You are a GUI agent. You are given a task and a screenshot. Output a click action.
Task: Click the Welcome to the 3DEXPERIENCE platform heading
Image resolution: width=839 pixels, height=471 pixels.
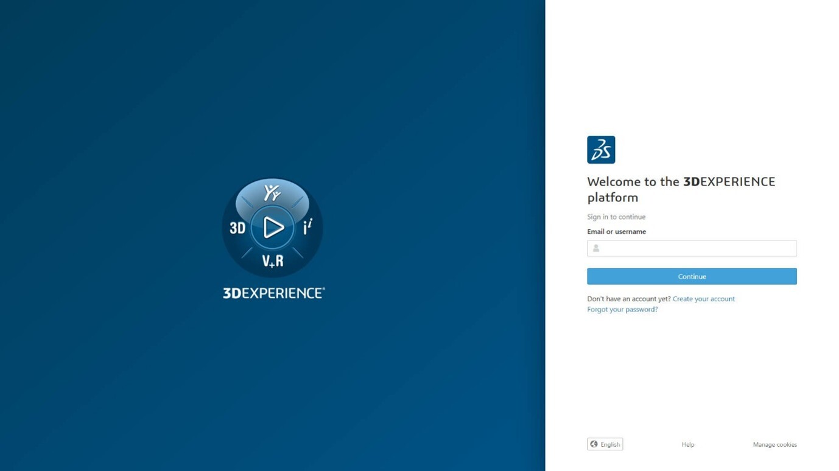point(681,189)
